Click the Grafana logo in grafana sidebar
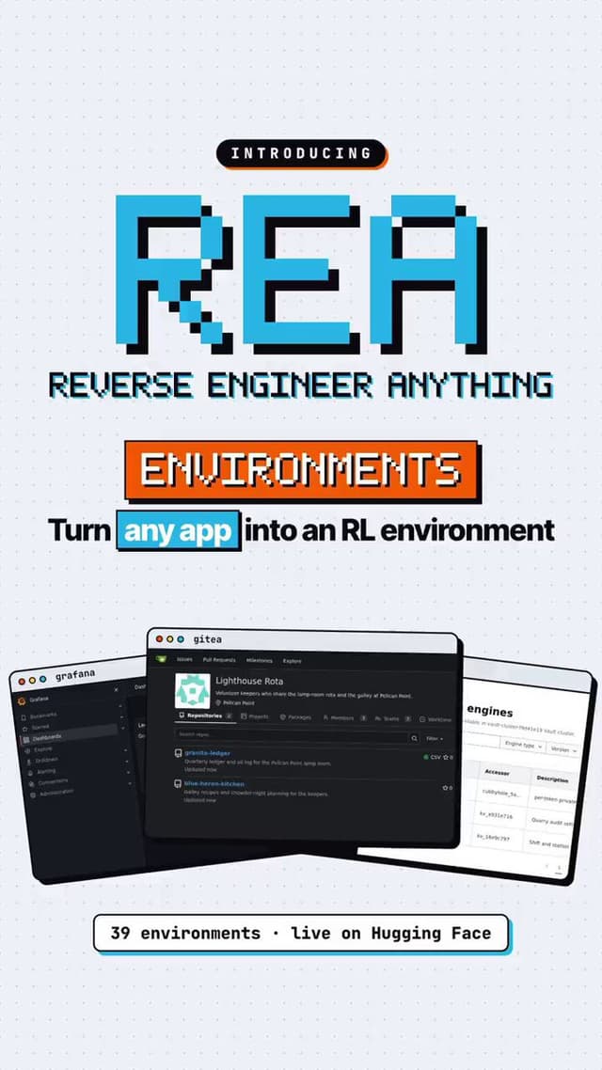Image resolution: width=602 pixels, height=1070 pixels. pyautogui.click(x=21, y=700)
